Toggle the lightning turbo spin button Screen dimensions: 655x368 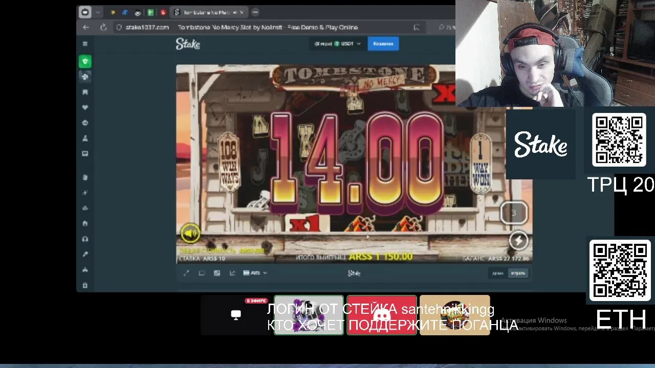(518, 241)
